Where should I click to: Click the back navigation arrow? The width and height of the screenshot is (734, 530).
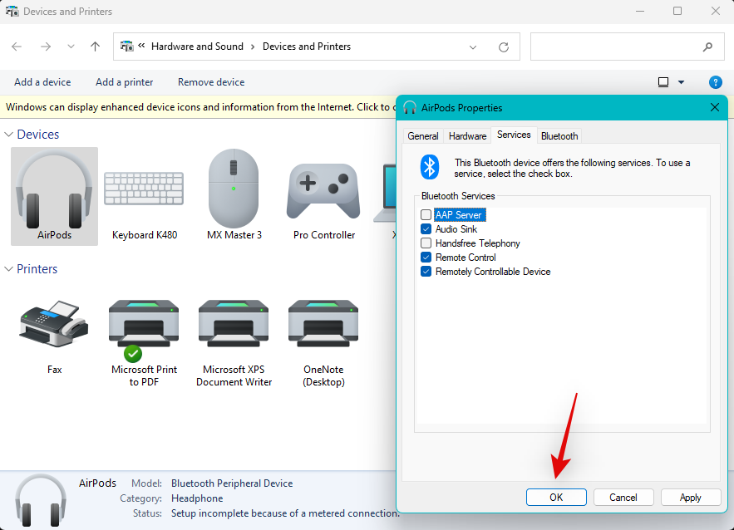coord(17,47)
